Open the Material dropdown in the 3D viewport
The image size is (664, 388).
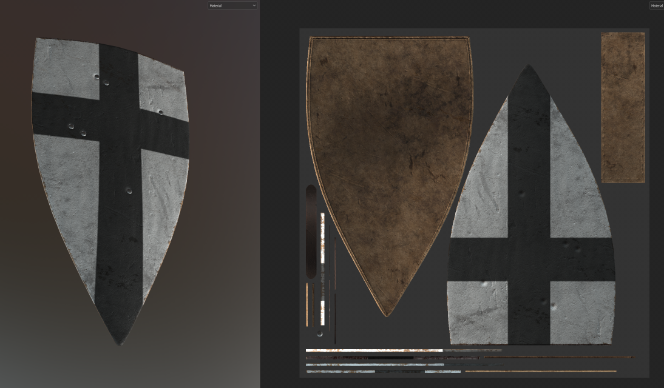232,5
